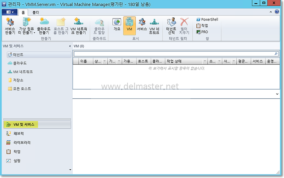This screenshot has height=178, width=284.
Task: Open the 설정 workspace
Action: point(13,161)
